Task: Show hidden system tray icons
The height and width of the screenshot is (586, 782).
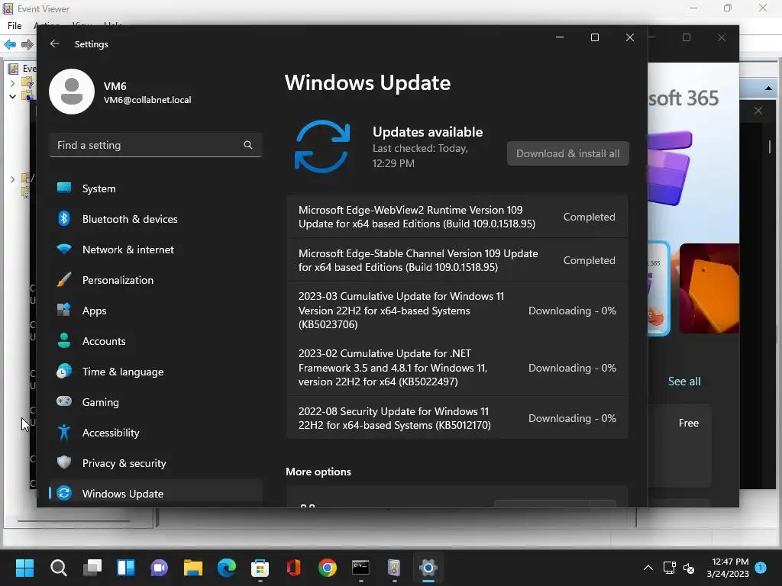Action: coord(648,568)
